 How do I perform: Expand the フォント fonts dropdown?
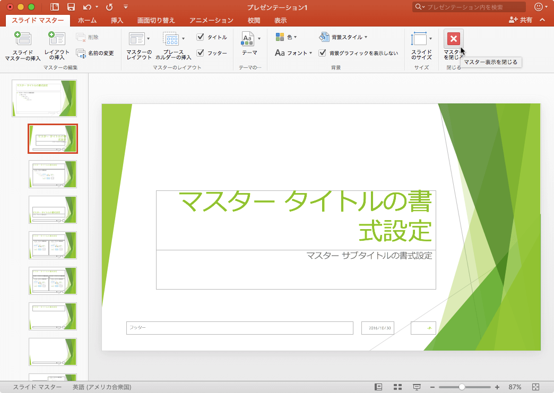[293, 53]
